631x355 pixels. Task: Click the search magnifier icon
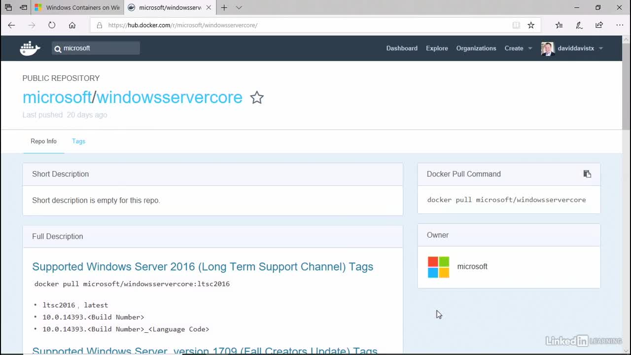coord(58,49)
